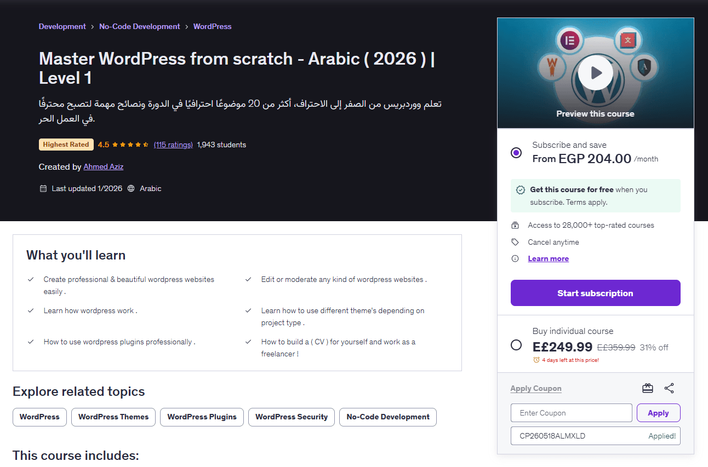Image resolution: width=708 pixels, height=467 pixels.
Task: Select the Subscribe and save option
Action: [516, 153]
